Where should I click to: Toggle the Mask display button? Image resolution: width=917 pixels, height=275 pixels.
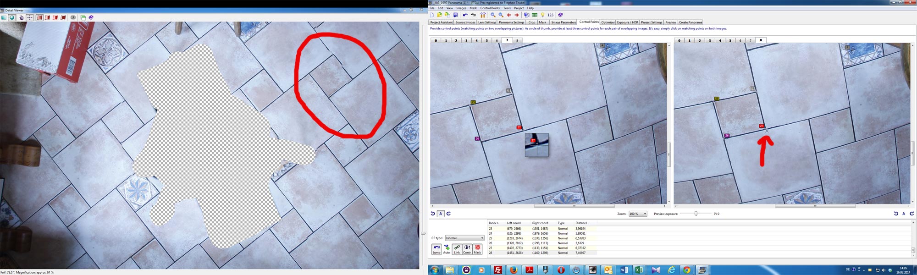click(x=477, y=249)
